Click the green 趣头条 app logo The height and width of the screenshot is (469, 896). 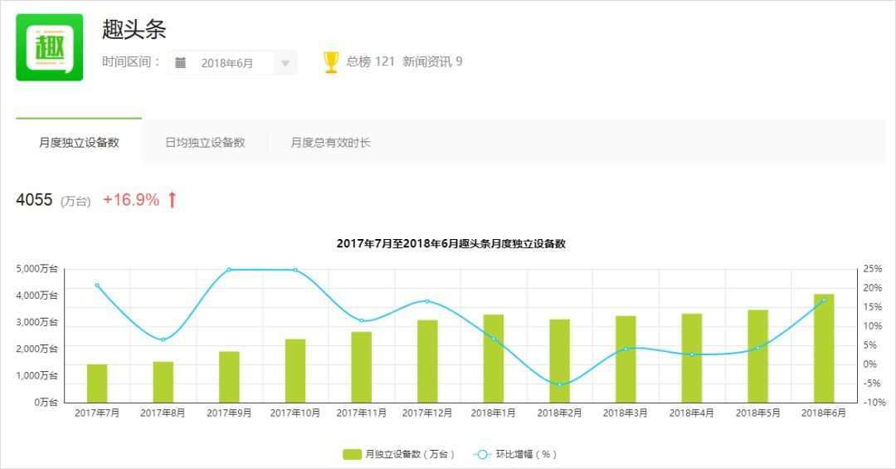click(50, 47)
